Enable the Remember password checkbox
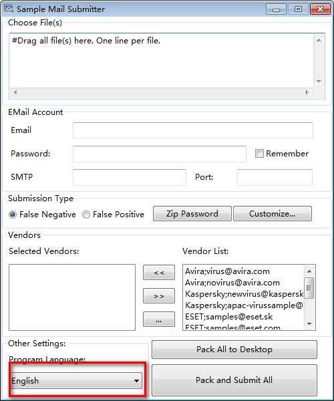The height and width of the screenshot is (401, 334). coord(259,154)
